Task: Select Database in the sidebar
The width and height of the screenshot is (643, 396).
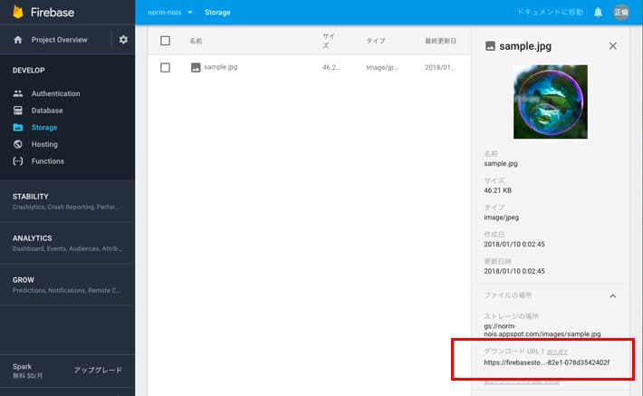Action: pos(47,111)
